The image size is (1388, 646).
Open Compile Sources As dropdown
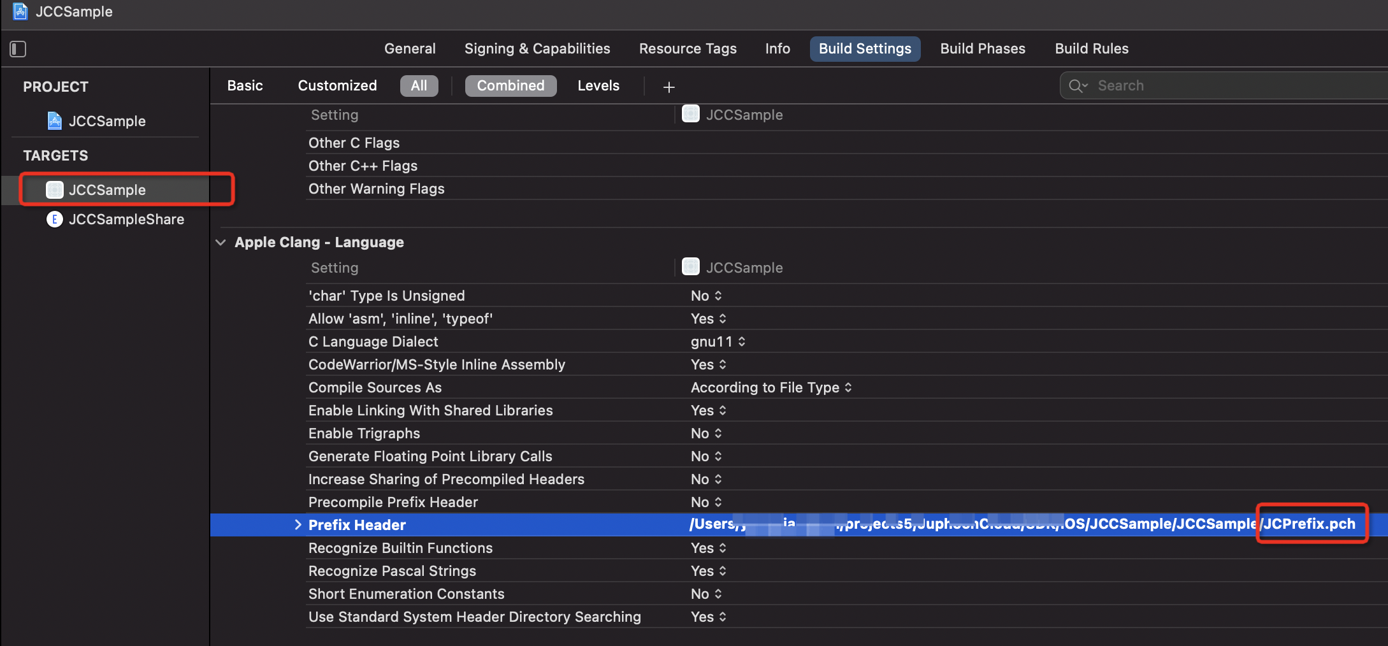click(771, 387)
